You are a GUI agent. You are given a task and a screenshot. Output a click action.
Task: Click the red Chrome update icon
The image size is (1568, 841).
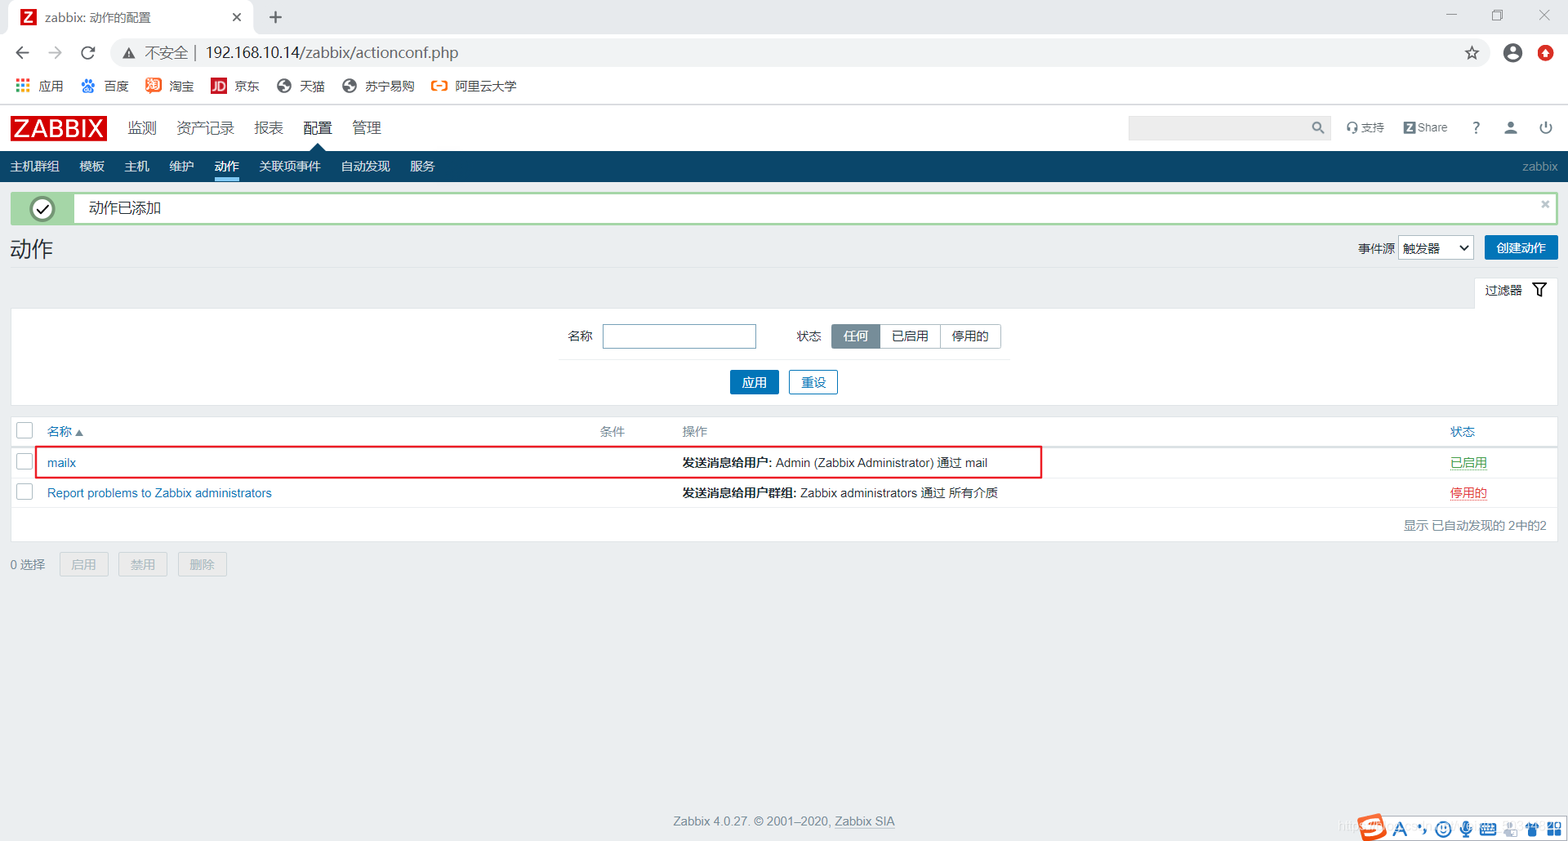[x=1545, y=53]
